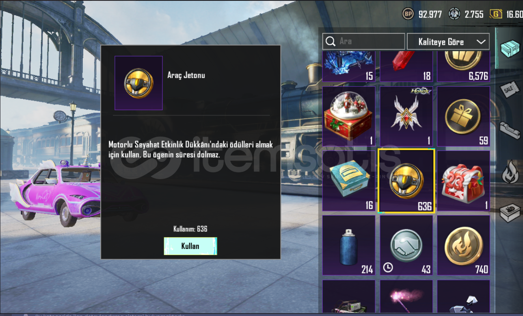Select the blue spray can item
The image size is (523, 316).
point(349,245)
